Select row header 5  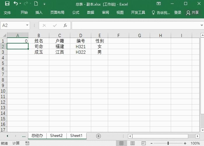click(x=3, y=63)
